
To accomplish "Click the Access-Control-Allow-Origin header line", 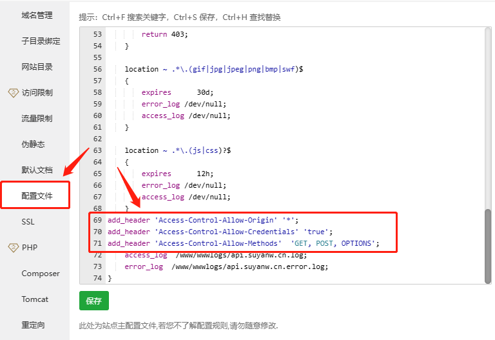I will (203, 220).
